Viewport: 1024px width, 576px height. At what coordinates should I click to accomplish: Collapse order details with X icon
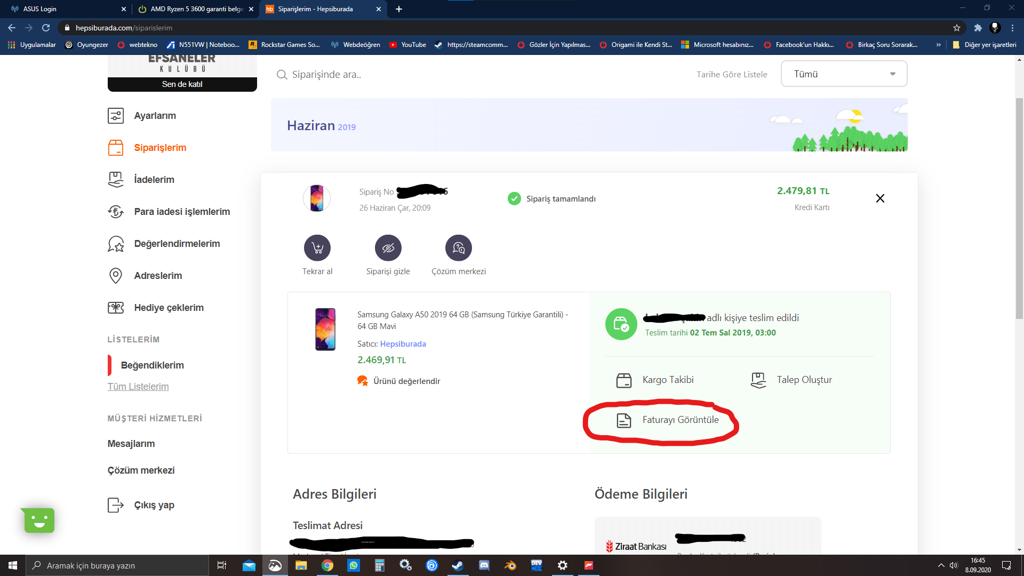point(880,198)
